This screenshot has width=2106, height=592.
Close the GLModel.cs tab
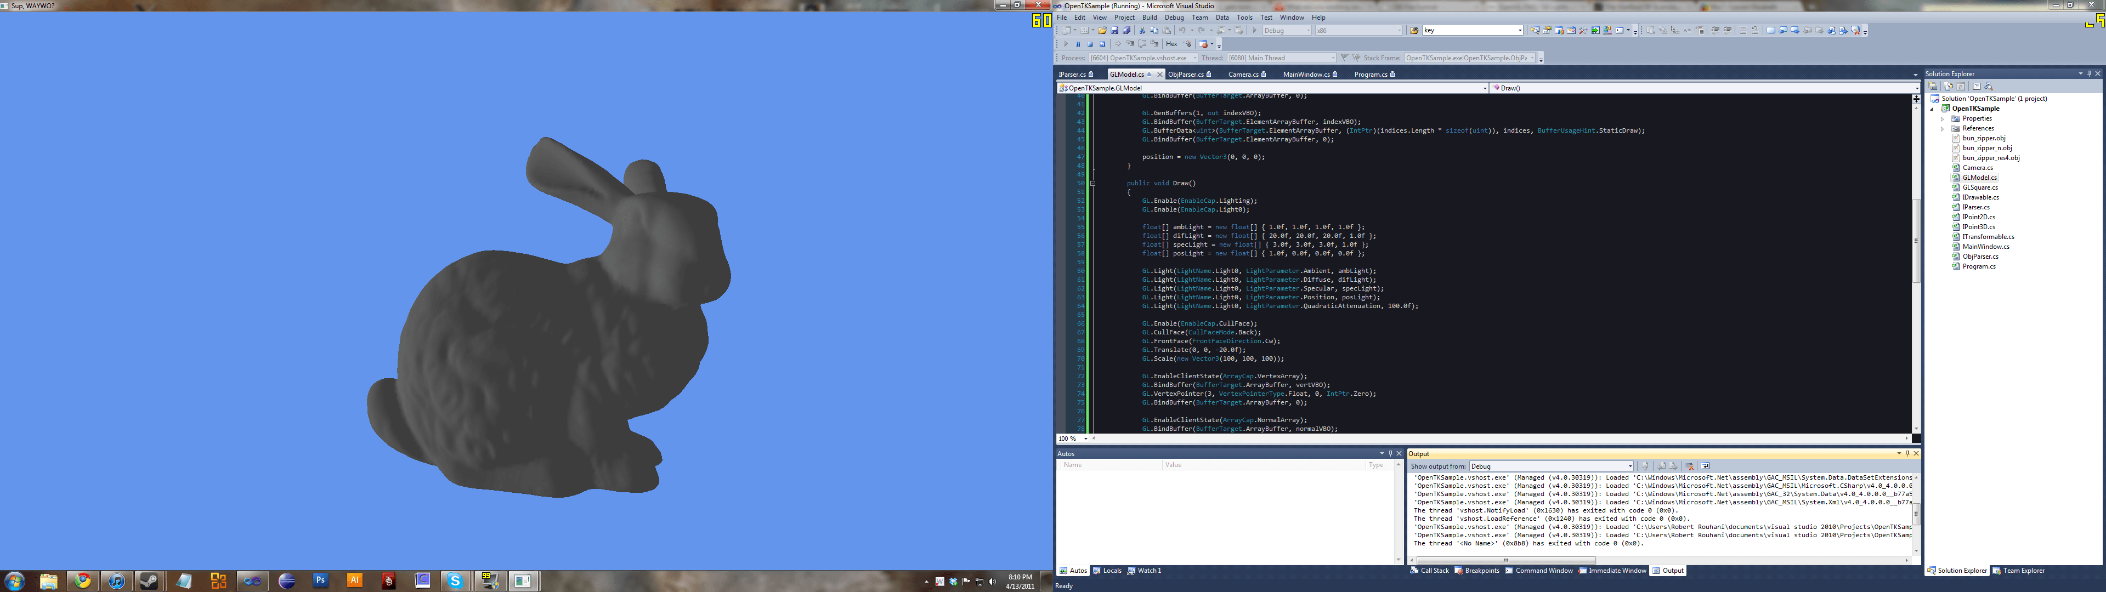coord(1158,75)
